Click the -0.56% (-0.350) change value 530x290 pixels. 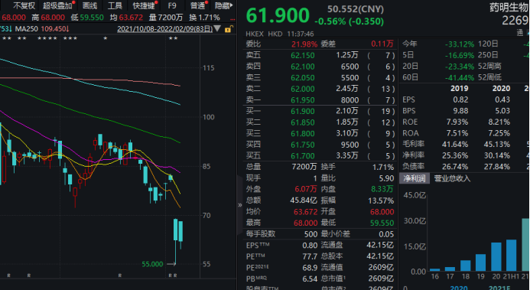pos(350,21)
